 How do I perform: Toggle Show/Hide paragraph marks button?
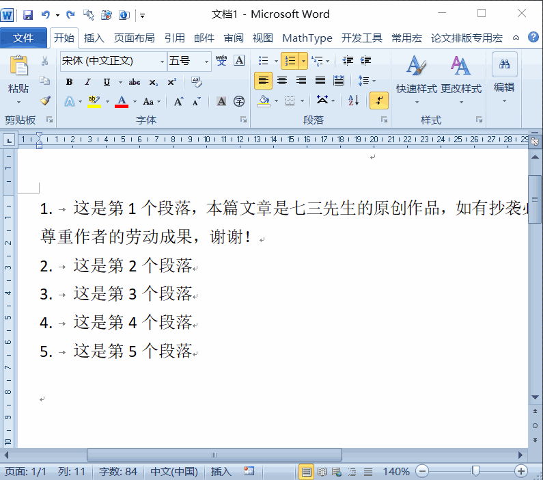click(x=379, y=101)
